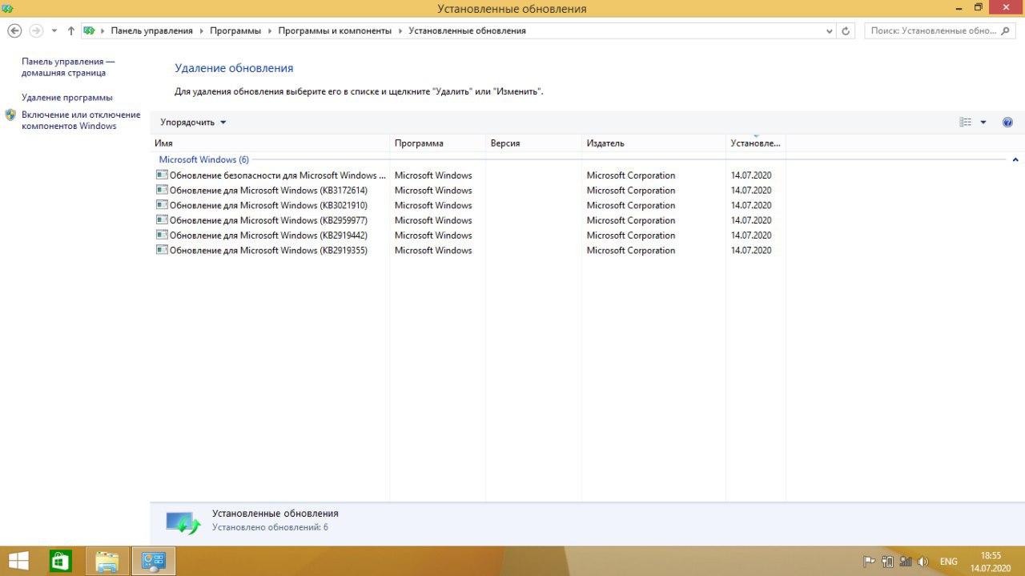Sort by the Имя column header
This screenshot has width=1025, height=576.
(x=270, y=143)
